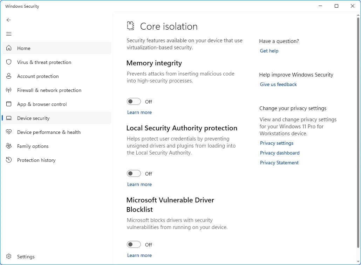Screen dimensions: 361x265
Task: Click the scrollbar up arrow
Action: tap(358, 15)
